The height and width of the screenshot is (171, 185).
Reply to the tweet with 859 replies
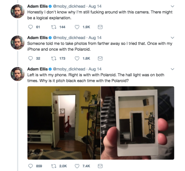30,166
